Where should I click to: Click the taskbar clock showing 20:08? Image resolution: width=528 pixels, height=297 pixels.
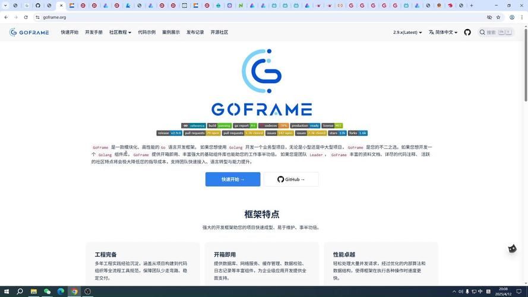[503, 291]
